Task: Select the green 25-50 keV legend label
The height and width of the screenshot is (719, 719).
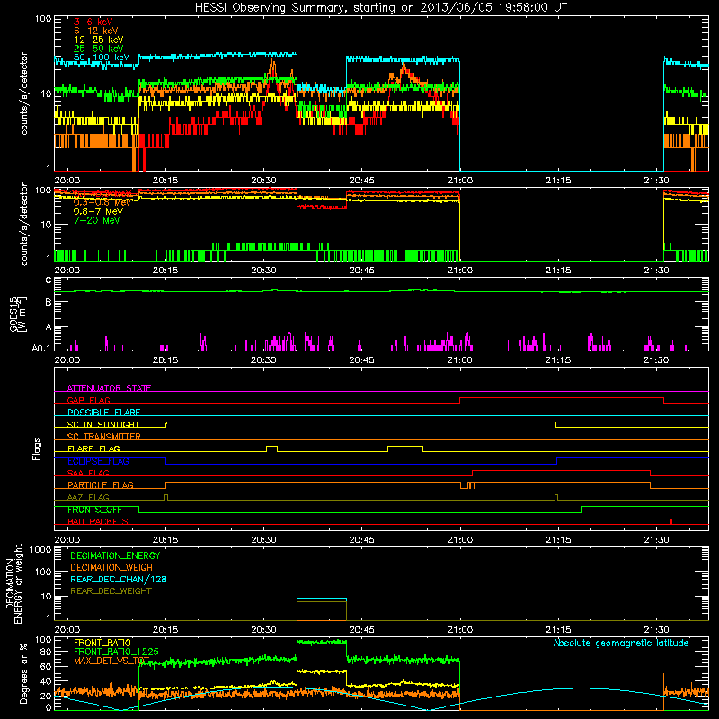Action: (x=98, y=49)
